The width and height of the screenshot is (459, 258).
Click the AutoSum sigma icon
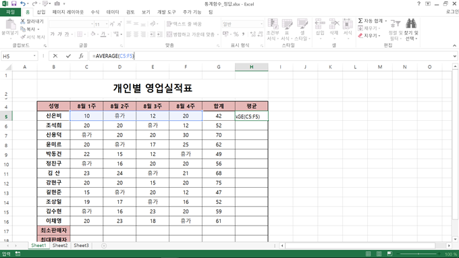360,20
